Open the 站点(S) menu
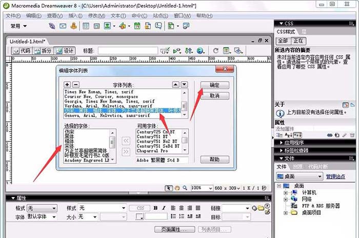 pos(161,15)
